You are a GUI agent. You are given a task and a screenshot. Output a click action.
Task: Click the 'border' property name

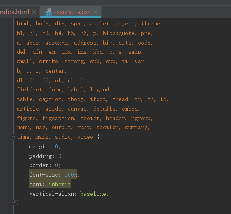click(x=39, y=165)
